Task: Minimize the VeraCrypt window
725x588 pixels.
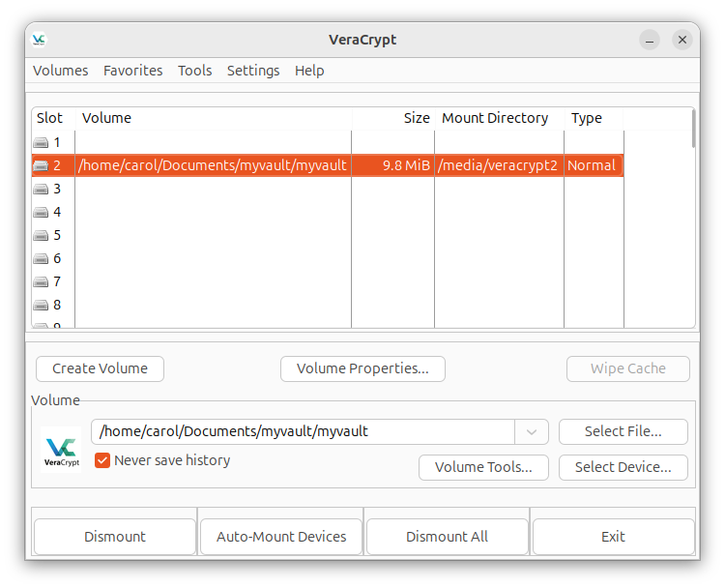Action: click(x=650, y=41)
